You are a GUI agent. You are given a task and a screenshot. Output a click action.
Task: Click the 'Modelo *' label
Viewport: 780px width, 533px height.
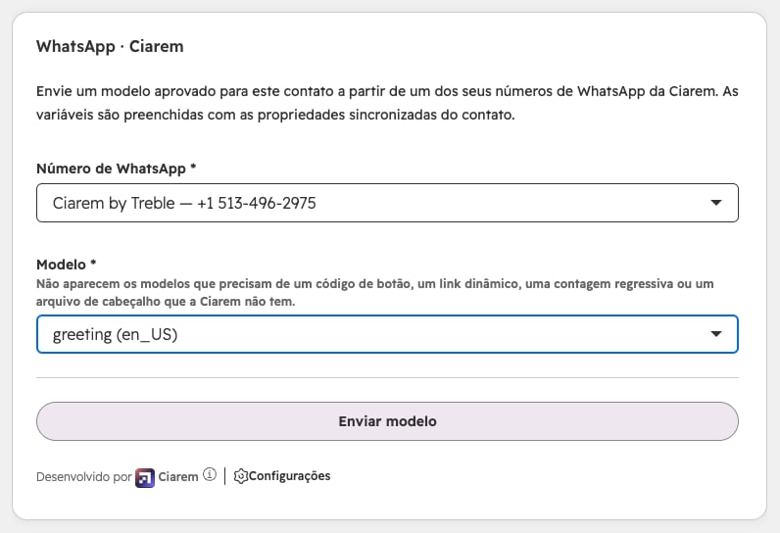point(67,265)
